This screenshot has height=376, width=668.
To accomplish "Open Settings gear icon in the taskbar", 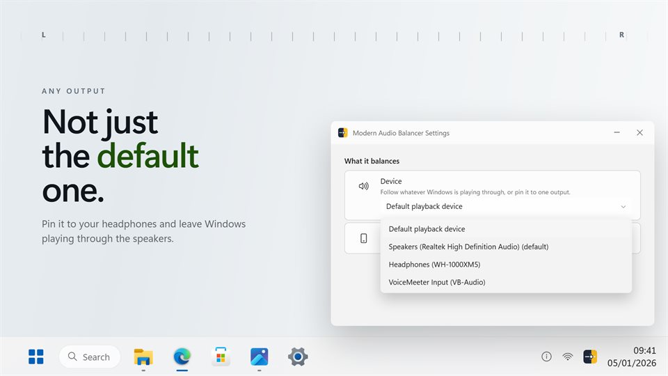I will (298, 357).
